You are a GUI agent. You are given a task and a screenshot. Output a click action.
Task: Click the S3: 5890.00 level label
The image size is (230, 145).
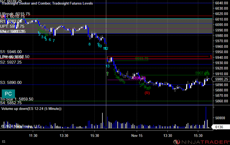[11, 83]
